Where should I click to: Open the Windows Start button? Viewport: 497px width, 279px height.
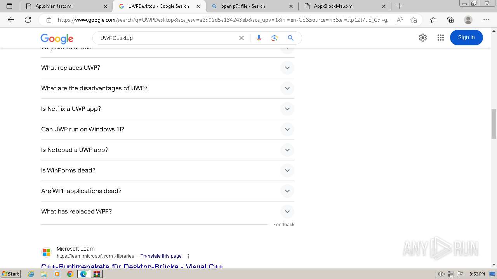(x=11, y=274)
